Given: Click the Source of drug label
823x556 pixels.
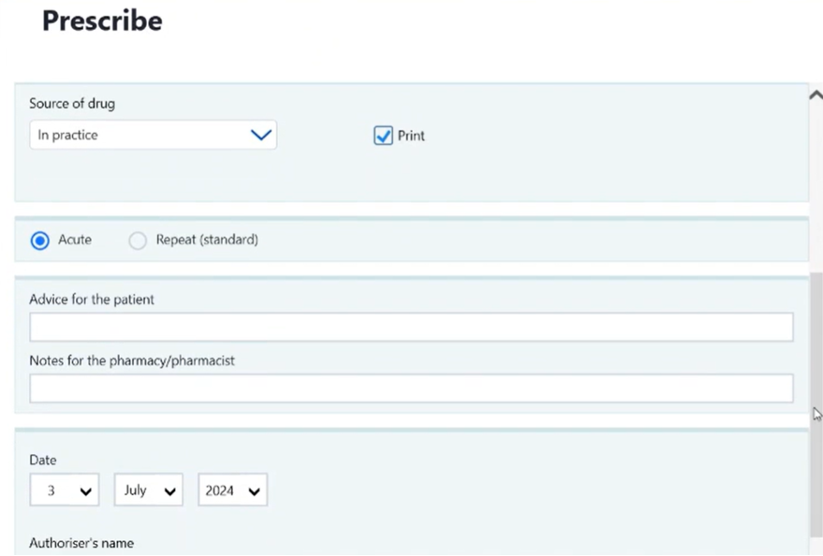Looking at the screenshot, I should tap(72, 103).
